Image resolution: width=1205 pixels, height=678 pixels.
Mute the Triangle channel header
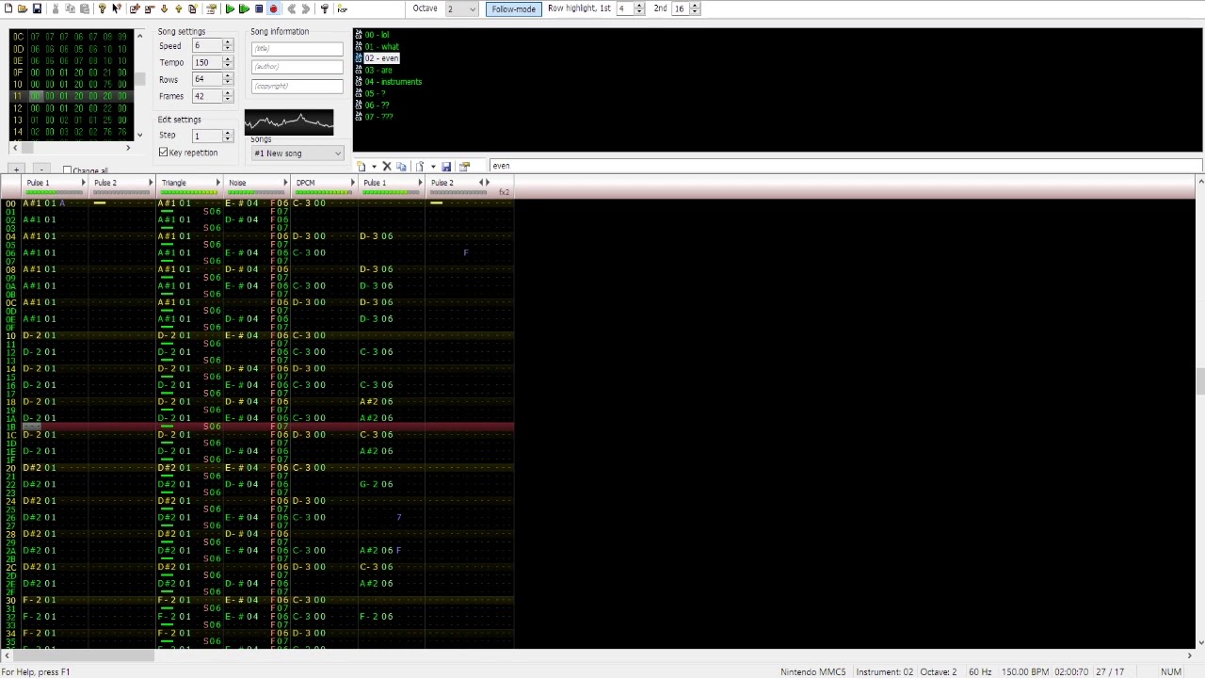click(173, 183)
